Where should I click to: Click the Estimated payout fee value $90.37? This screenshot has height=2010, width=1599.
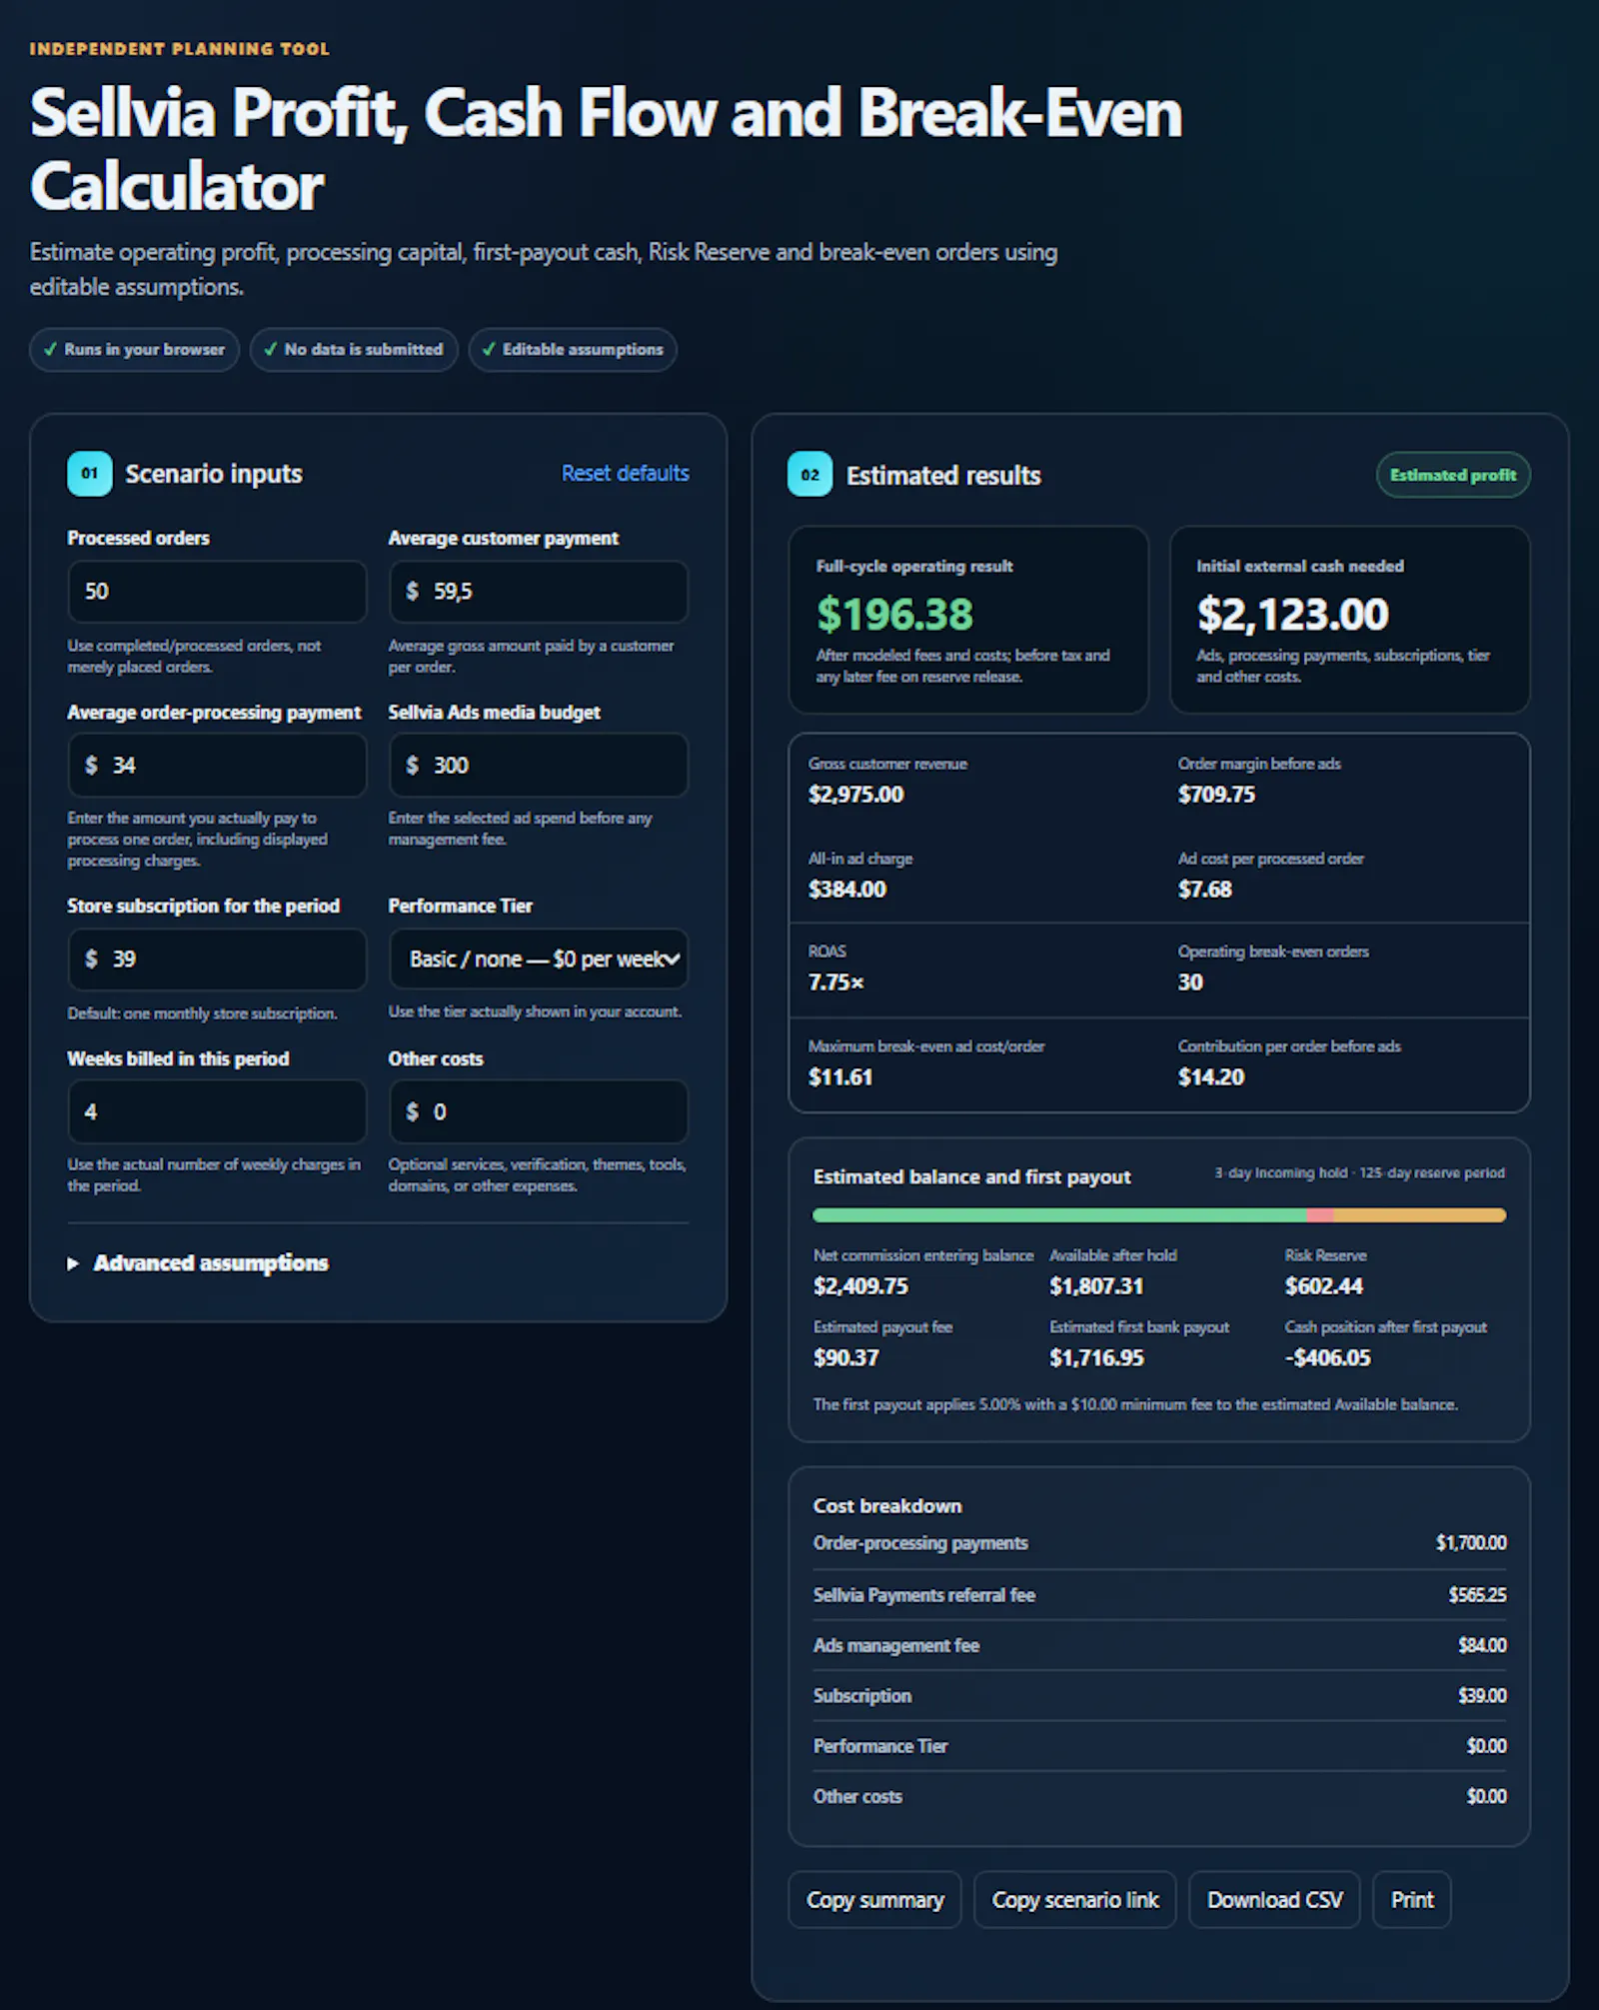(845, 1358)
